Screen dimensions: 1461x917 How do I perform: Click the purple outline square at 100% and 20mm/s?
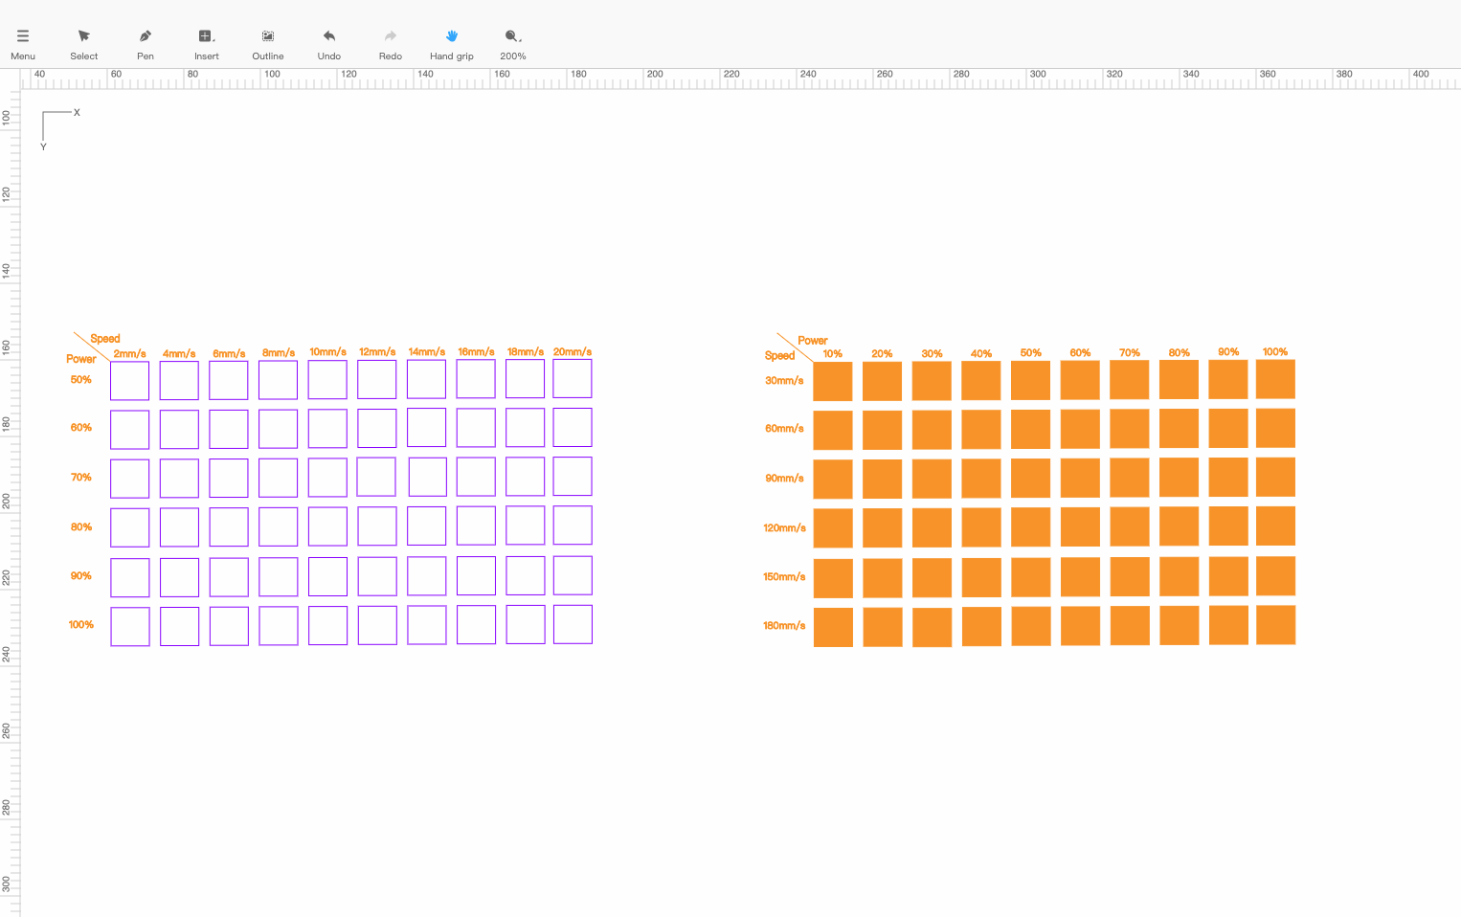click(x=573, y=624)
